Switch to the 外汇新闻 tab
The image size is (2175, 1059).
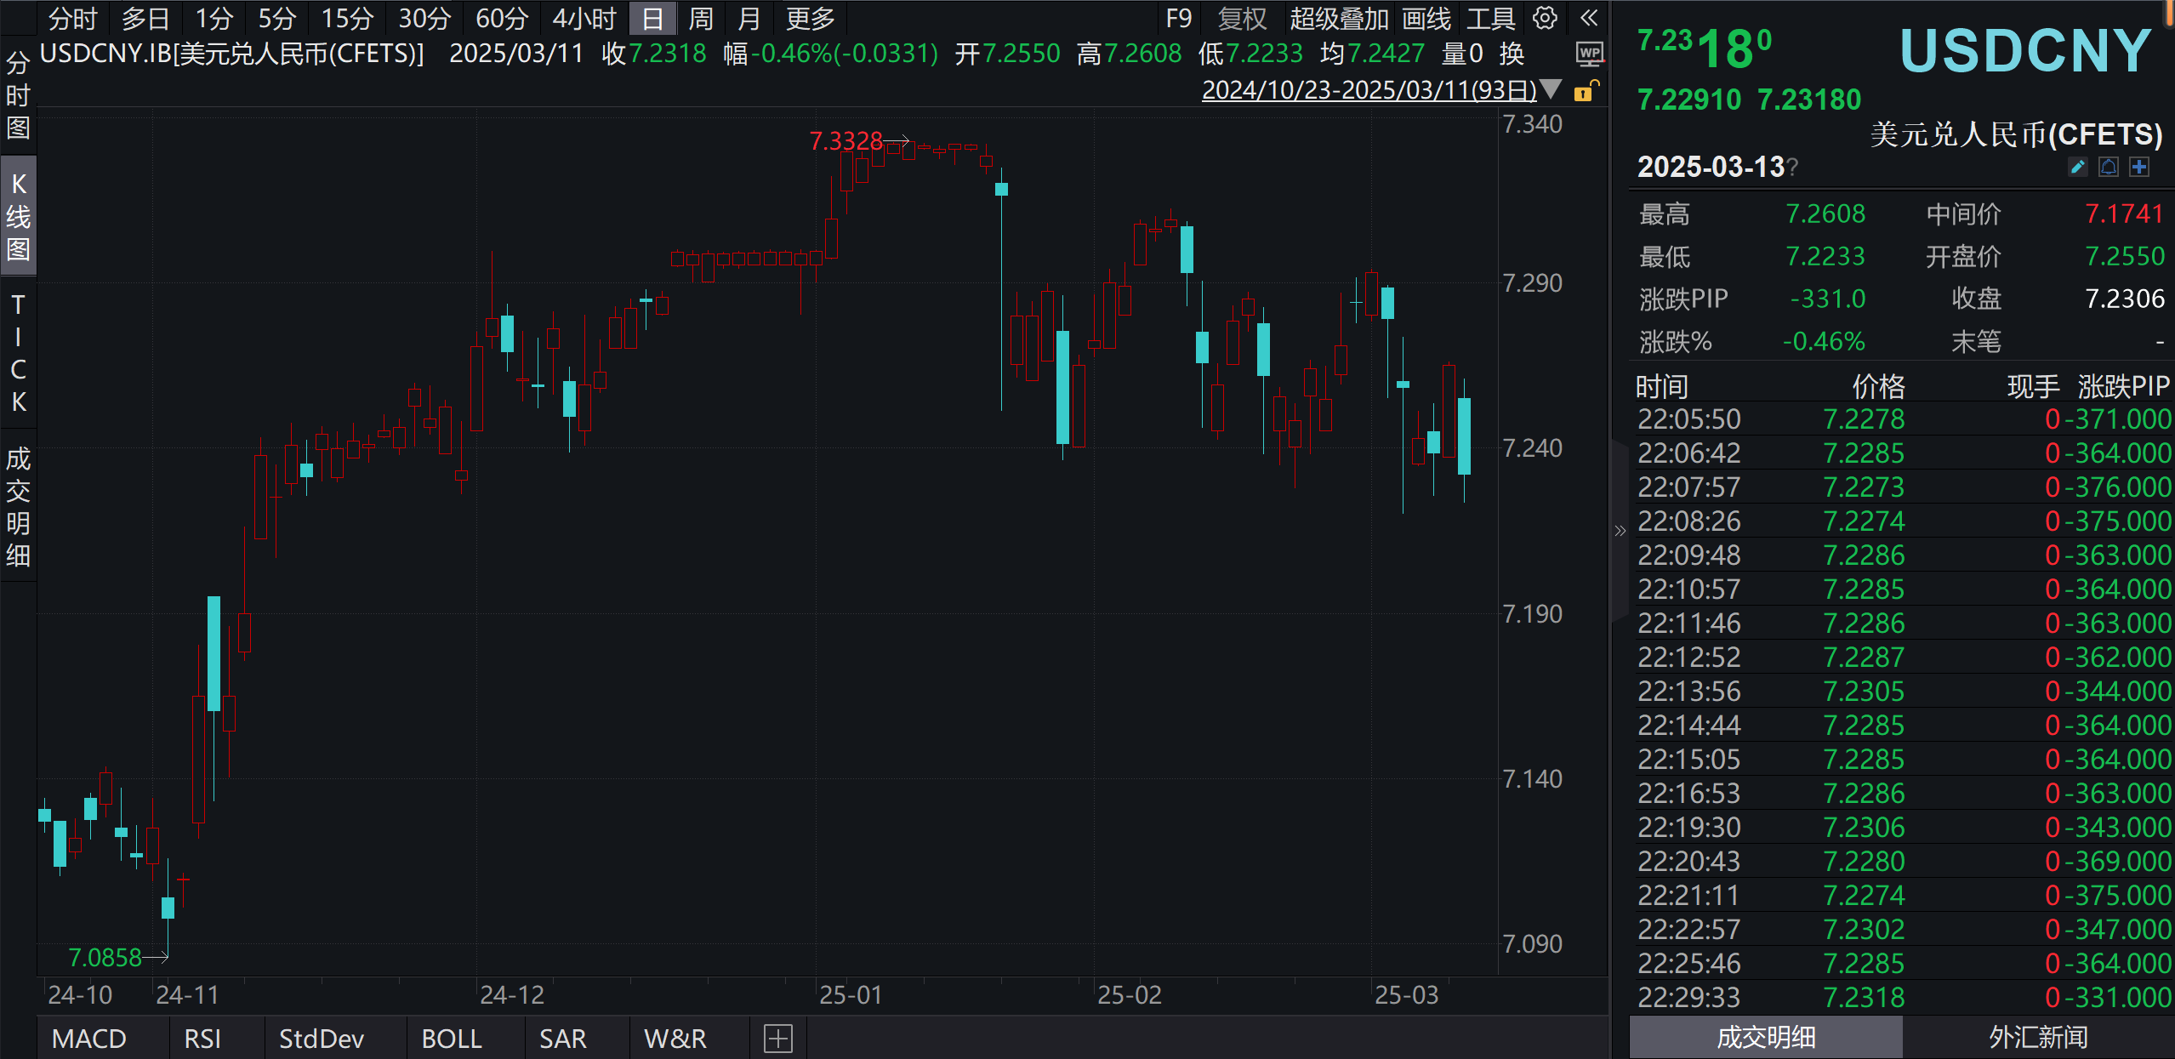coord(2037,1037)
